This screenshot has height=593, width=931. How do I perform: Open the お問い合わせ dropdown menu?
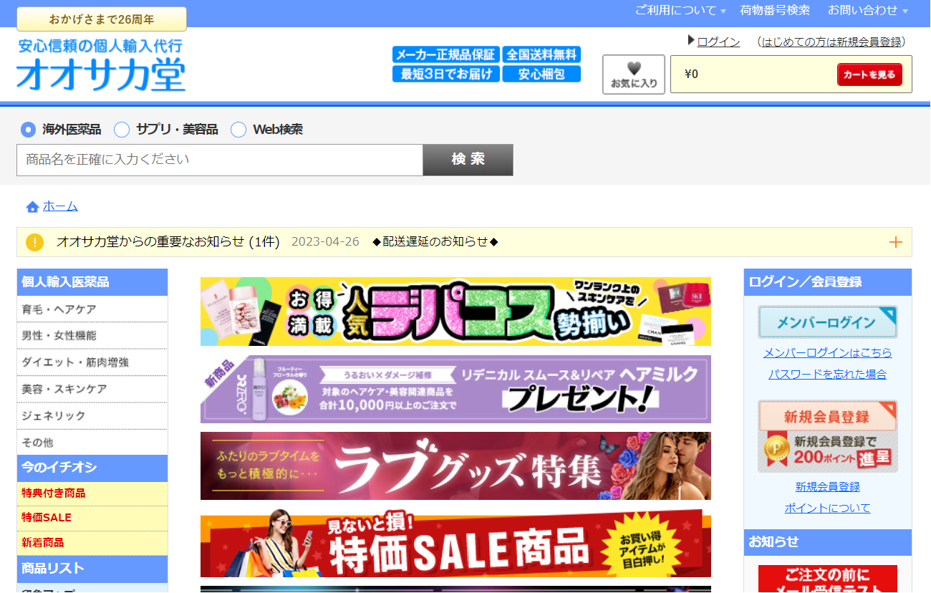(867, 11)
